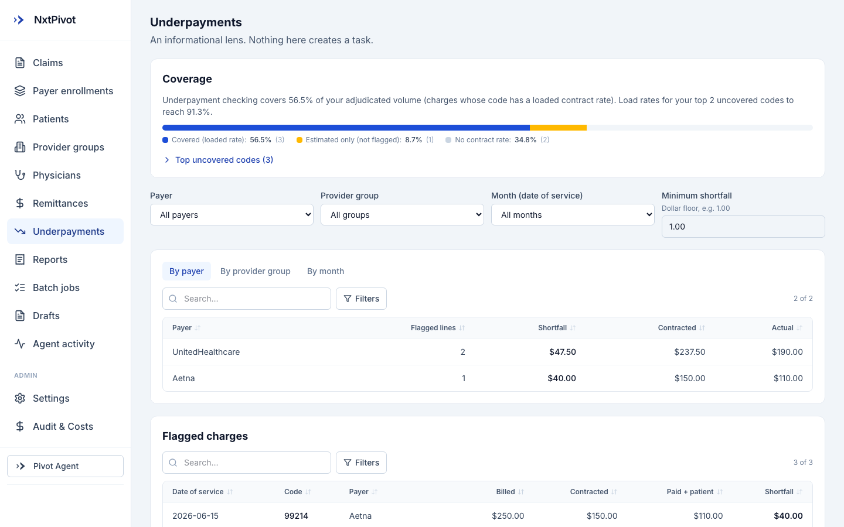
Task: Expand Top uncovered codes (3)
Action: point(218,160)
